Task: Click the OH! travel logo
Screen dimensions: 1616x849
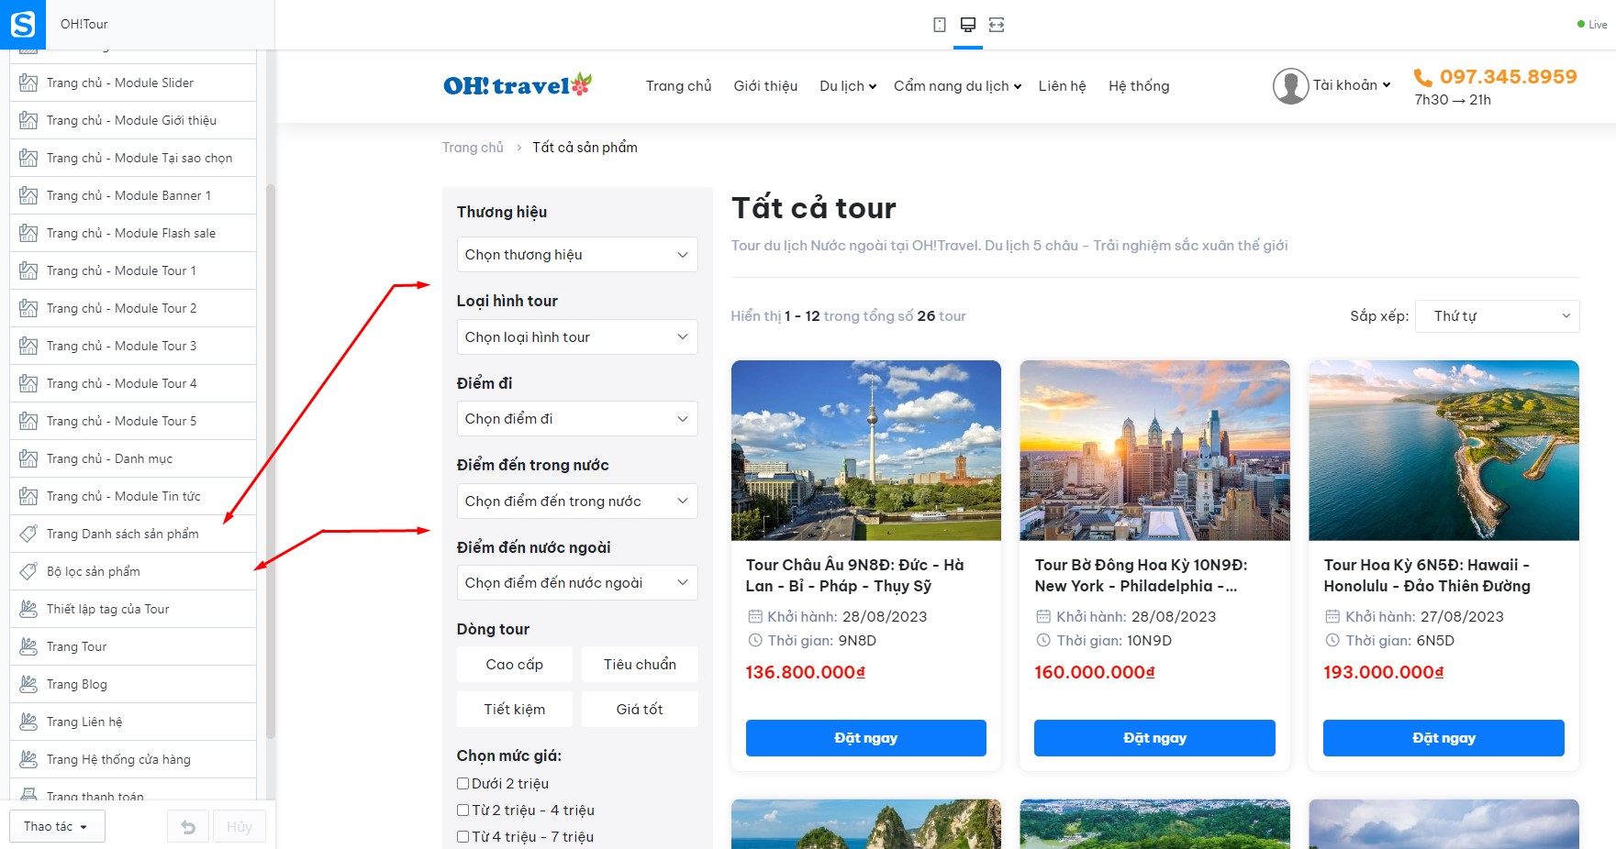Action: [x=518, y=85]
